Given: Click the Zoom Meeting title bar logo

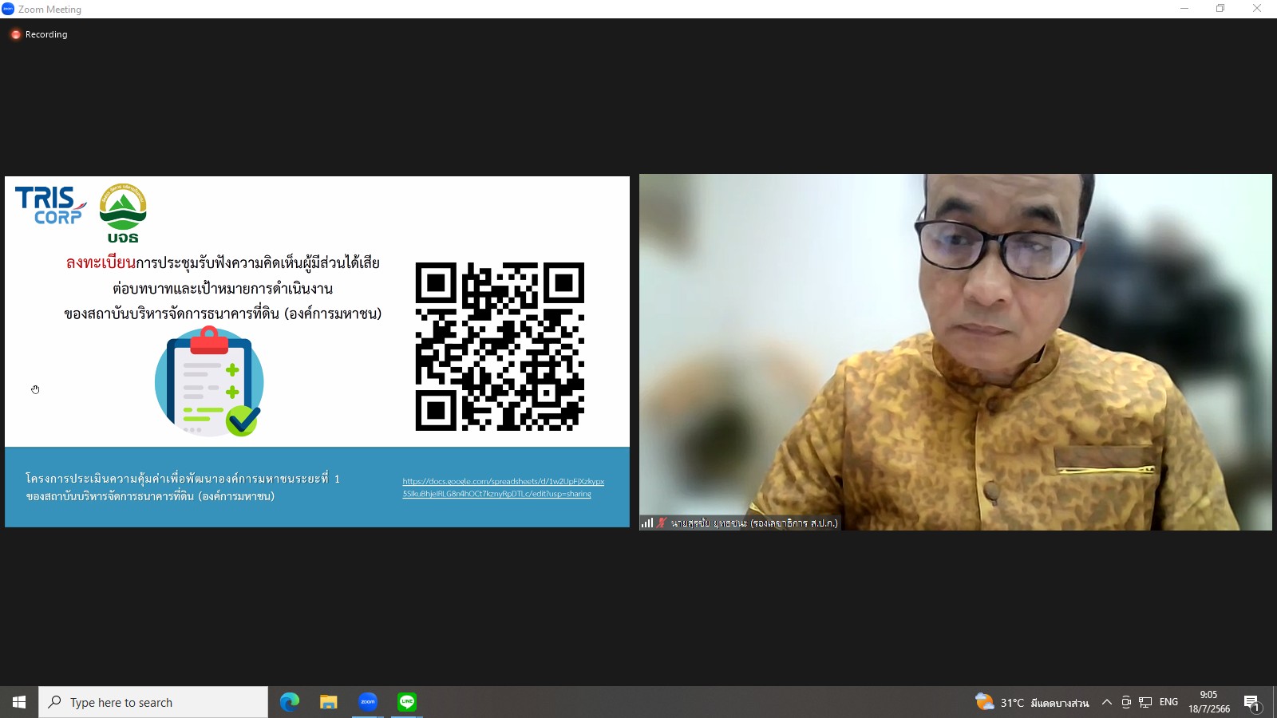Looking at the screenshot, I should coord(8,9).
